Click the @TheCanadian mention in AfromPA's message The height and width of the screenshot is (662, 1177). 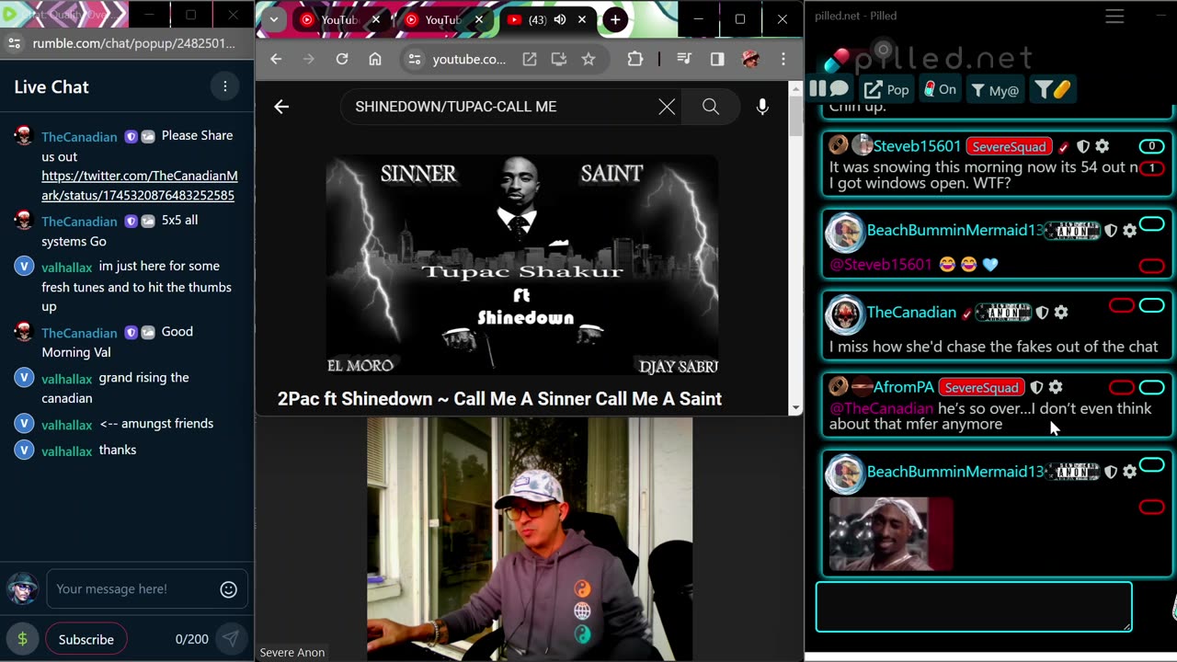point(881,408)
